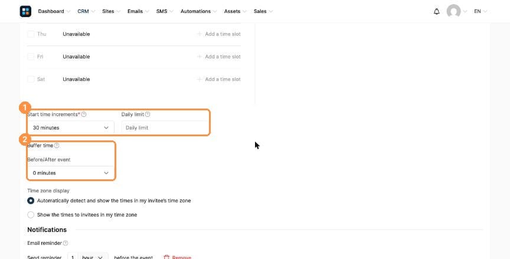Click the Daily limit input field
The height and width of the screenshot is (259, 510).
tap(165, 127)
